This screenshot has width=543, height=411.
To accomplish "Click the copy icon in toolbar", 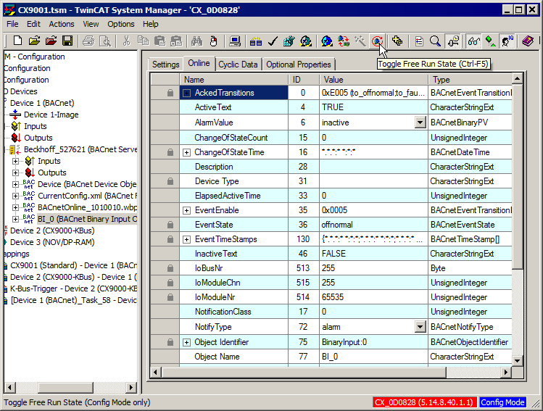I will [143, 41].
